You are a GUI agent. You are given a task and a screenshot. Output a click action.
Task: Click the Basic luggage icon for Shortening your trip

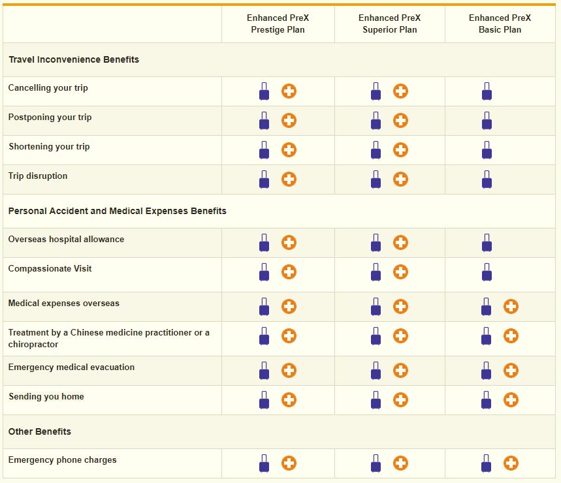tap(487, 150)
